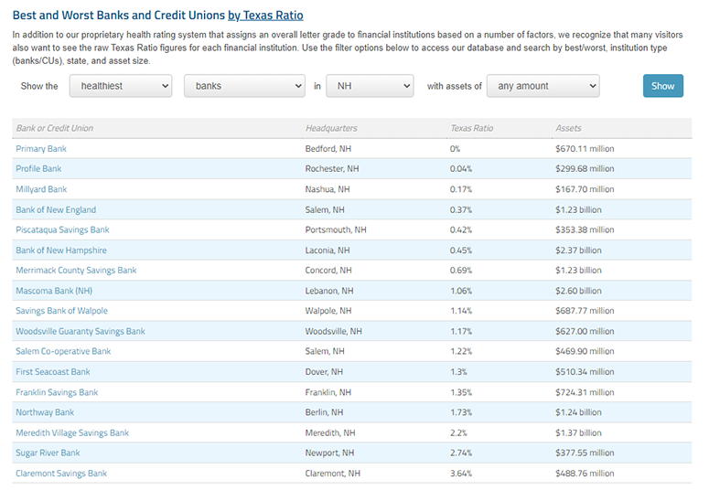Select the $167.70 million assets value
This screenshot has height=501, width=709.
tap(585, 189)
